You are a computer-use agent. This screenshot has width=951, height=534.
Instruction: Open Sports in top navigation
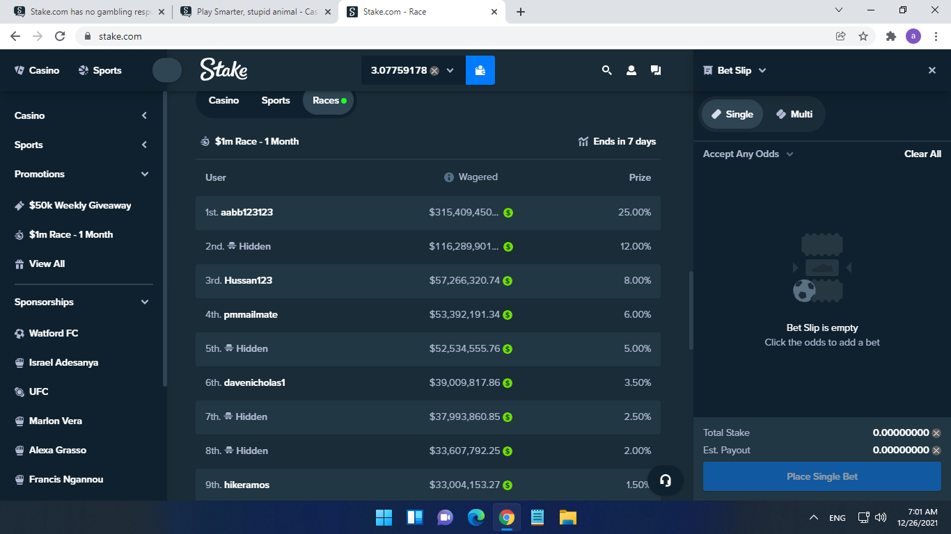tap(100, 70)
